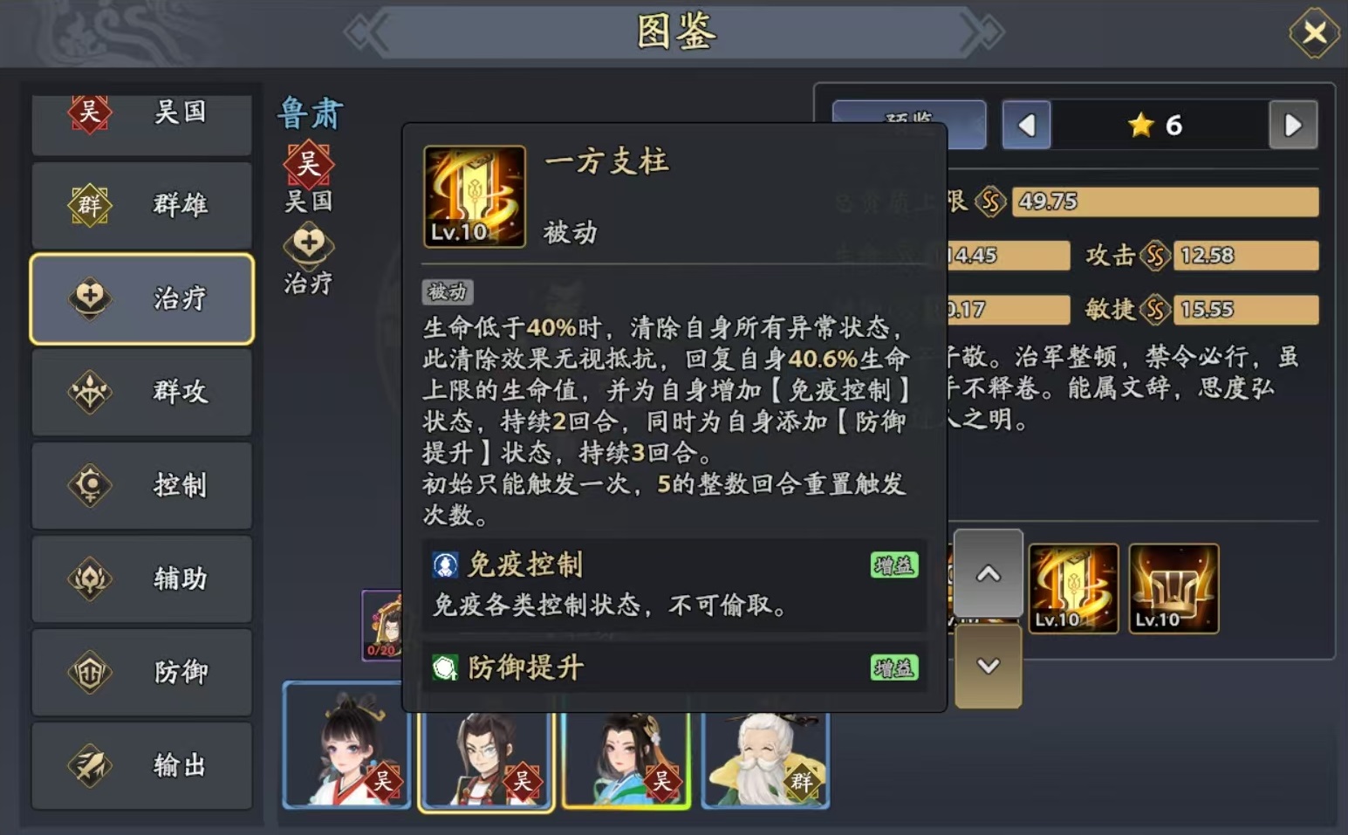Close the 图鉴 panel with the X icon
This screenshot has height=835, width=1348.
click(x=1314, y=33)
